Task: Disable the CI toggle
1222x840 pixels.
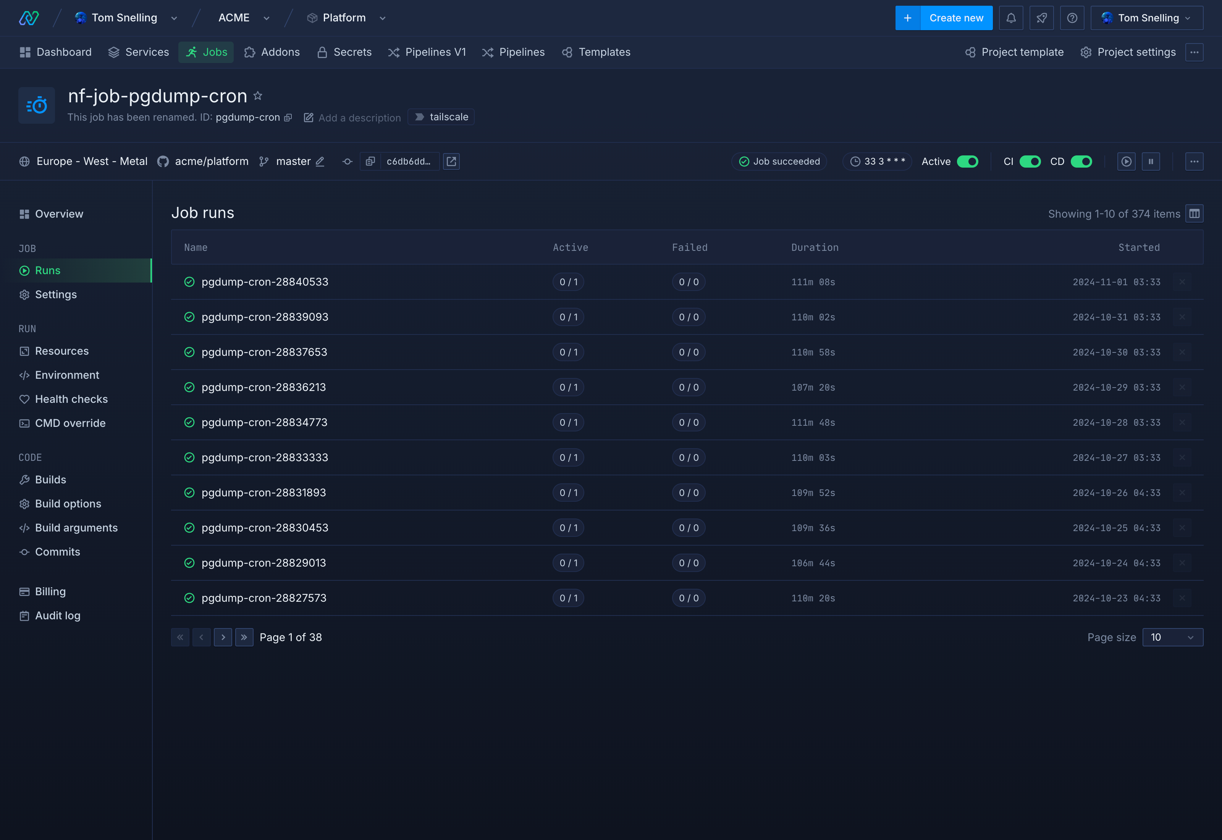Action: point(1030,162)
